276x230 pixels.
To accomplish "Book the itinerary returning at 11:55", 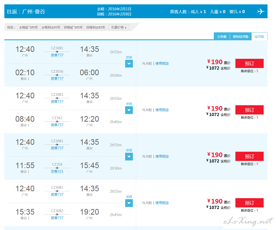I will point(249,156).
